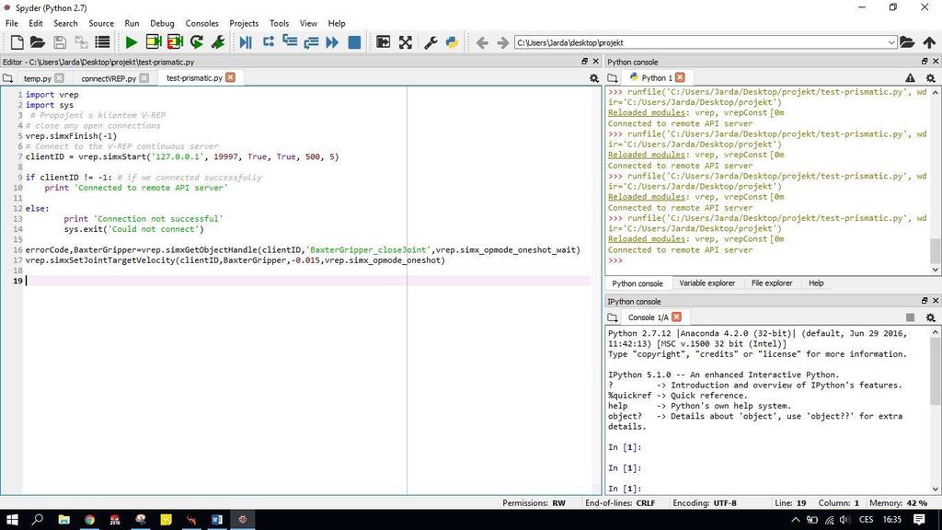Select the Help pane tab
Screen dimensions: 942x530
(816, 283)
